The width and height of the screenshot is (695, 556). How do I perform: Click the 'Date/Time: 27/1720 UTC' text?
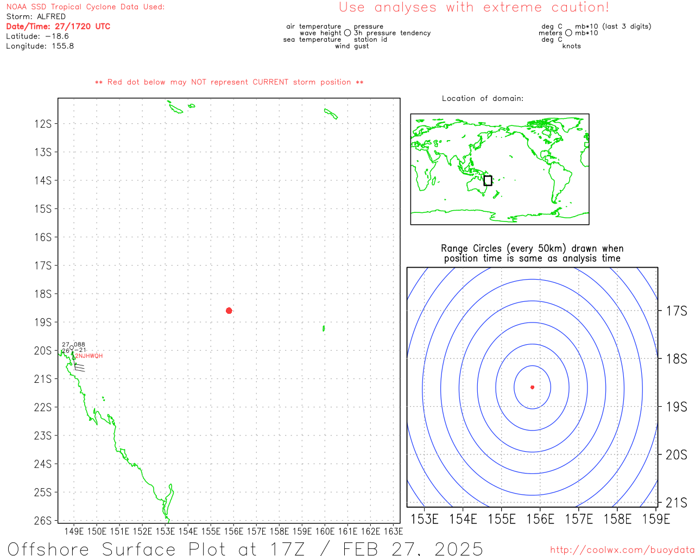pos(58,27)
